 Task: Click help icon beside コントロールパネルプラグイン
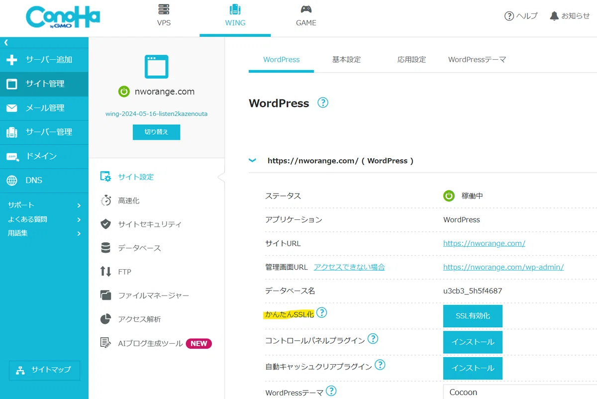[373, 339]
